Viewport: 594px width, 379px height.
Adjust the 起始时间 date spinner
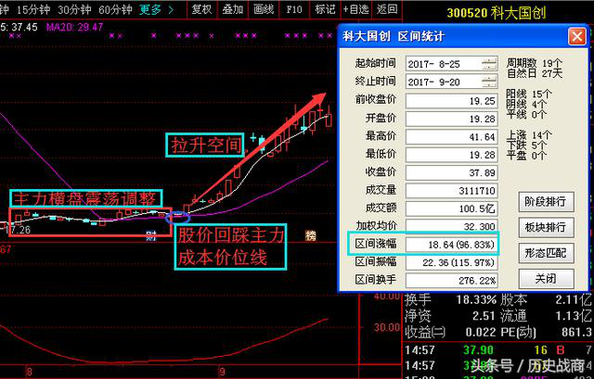coord(489,64)
